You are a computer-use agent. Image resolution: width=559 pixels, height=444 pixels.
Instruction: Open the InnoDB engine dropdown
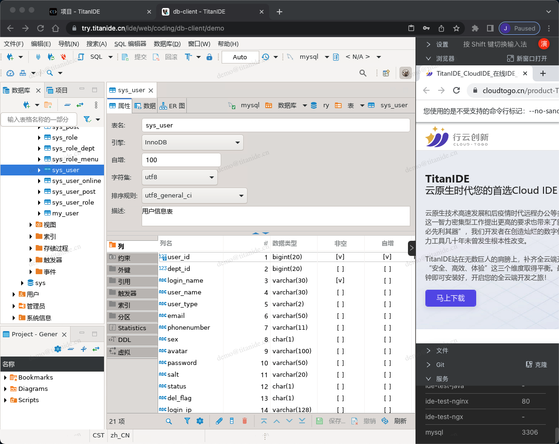click(x=192, y=143)
